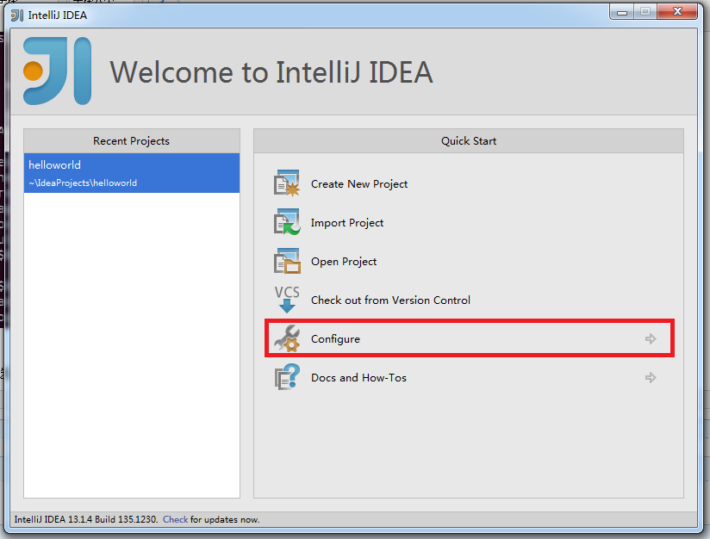The height and width of the screenshot is (539, 710).
Task: Select the Create New Project label
Action: coord(359,184)
